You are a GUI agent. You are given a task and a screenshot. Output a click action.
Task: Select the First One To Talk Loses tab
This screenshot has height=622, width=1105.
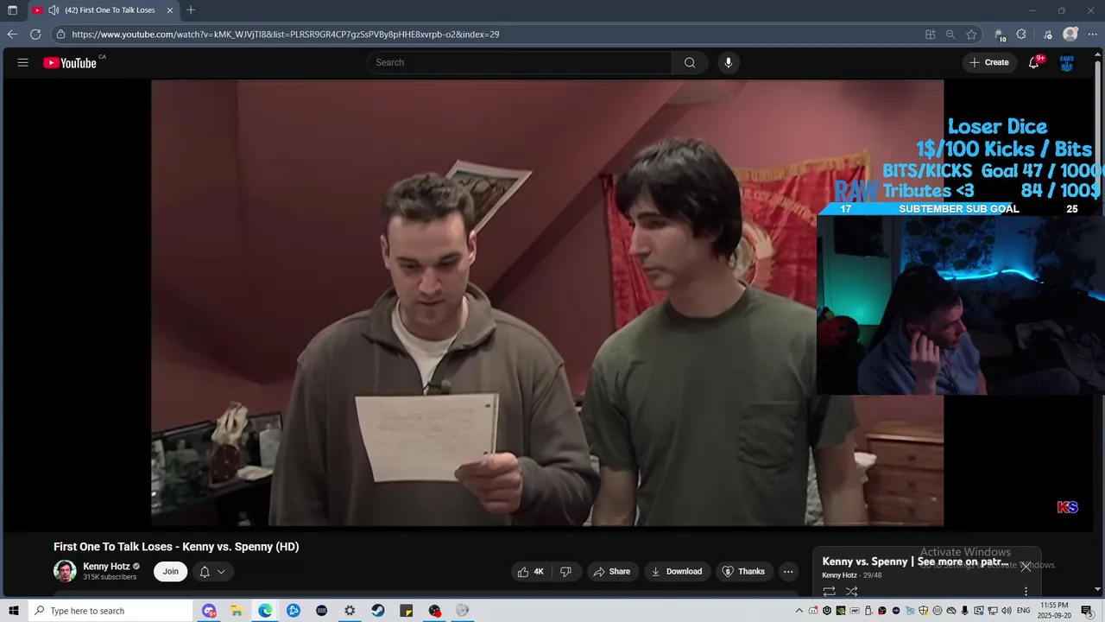pos(104,10)
